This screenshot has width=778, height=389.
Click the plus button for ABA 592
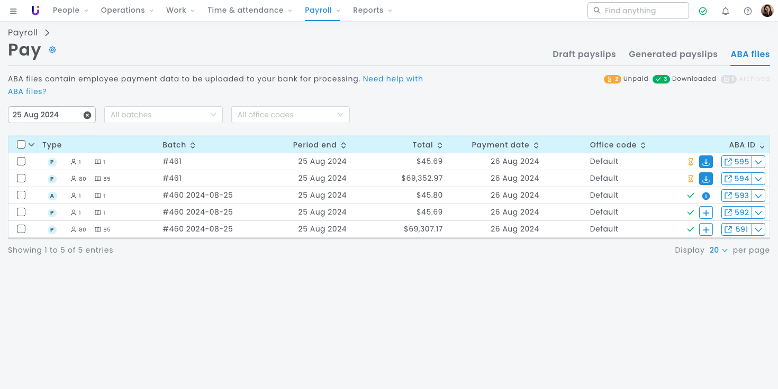click(706, 213)
